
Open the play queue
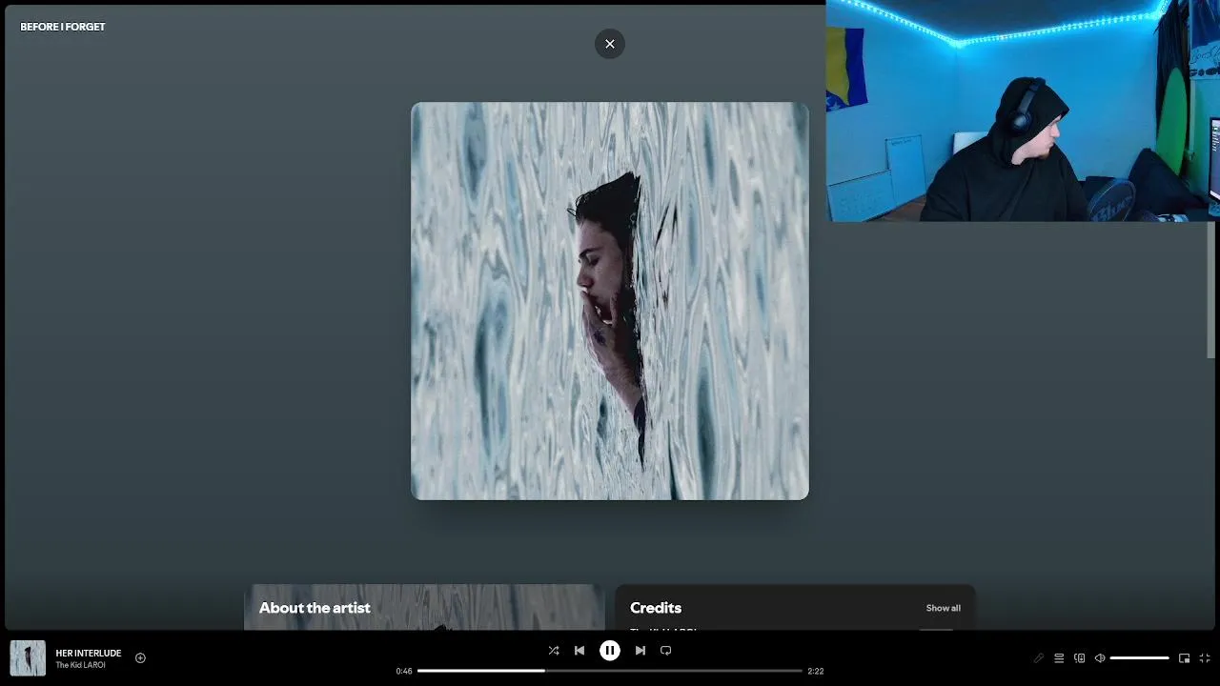[1059, 658]
